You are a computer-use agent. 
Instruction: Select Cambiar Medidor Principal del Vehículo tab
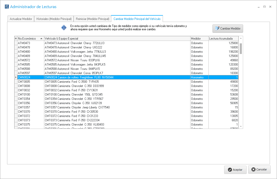tap(137, 19)
